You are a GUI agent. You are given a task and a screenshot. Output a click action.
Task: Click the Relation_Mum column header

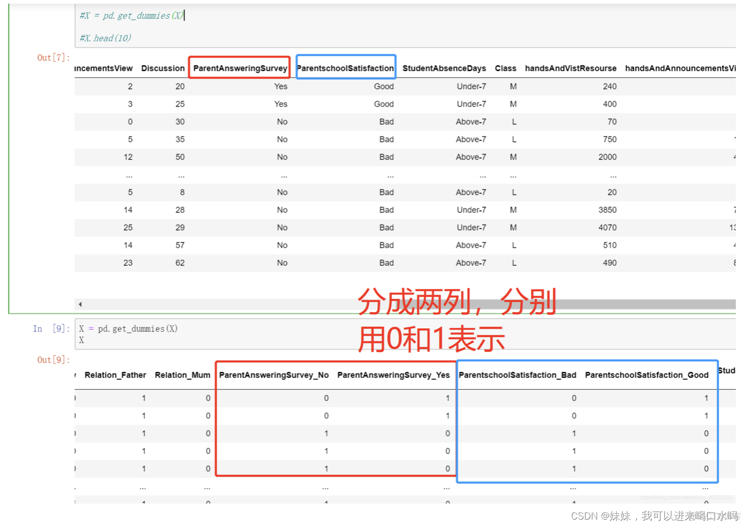(182, 375)
